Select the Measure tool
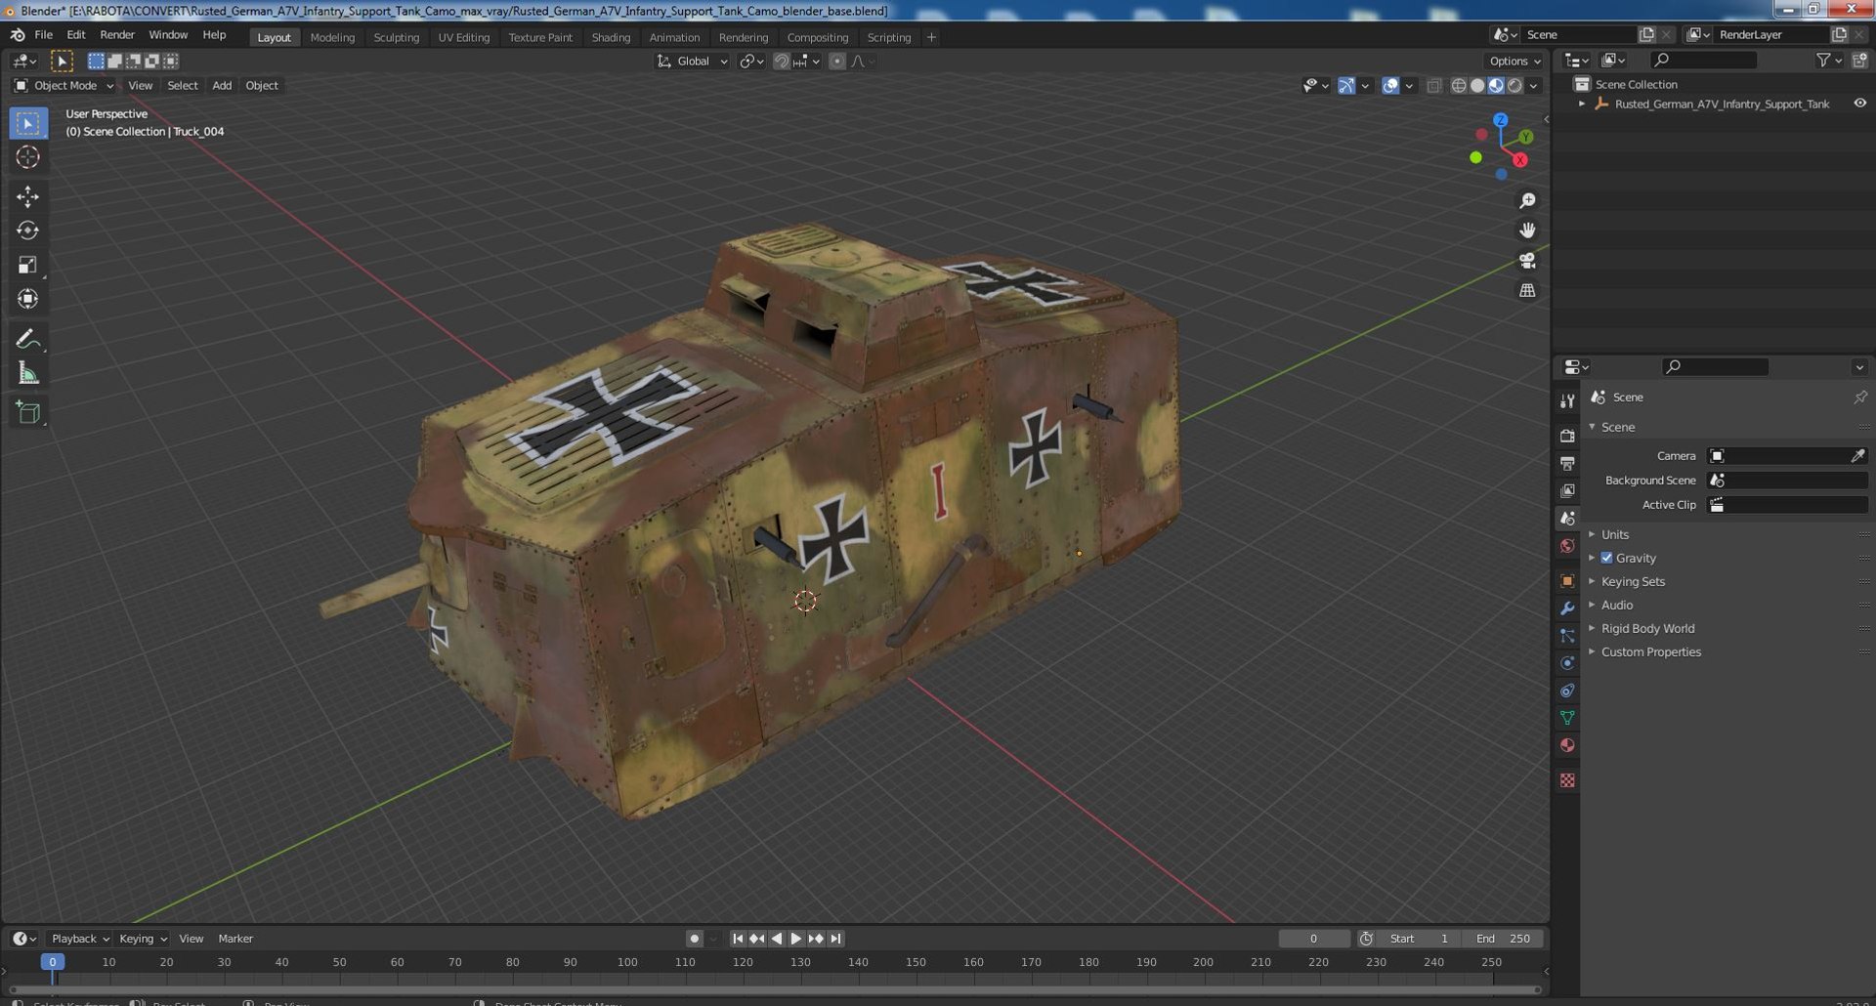The width and height of the screenshot is (1876, 1006). click(27, 373)
